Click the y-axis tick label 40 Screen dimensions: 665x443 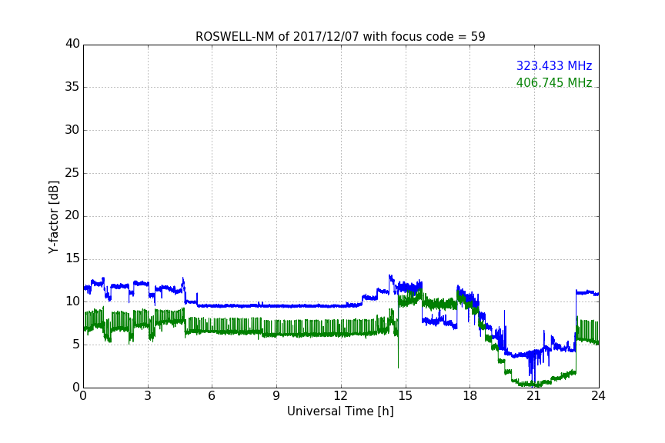pos(72,44)
